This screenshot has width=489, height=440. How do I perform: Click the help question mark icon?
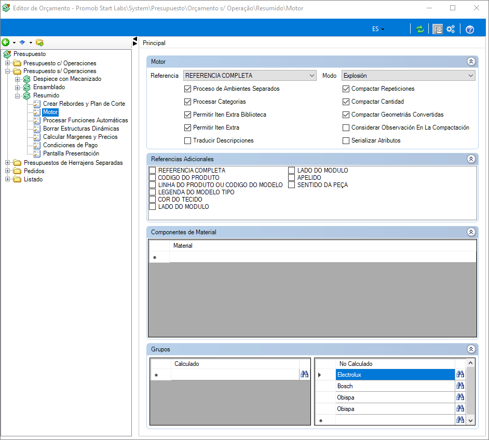tap(470, 30)
